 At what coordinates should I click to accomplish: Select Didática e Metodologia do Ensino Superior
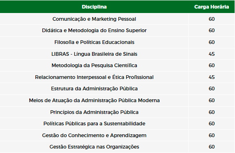coord(94,31)
